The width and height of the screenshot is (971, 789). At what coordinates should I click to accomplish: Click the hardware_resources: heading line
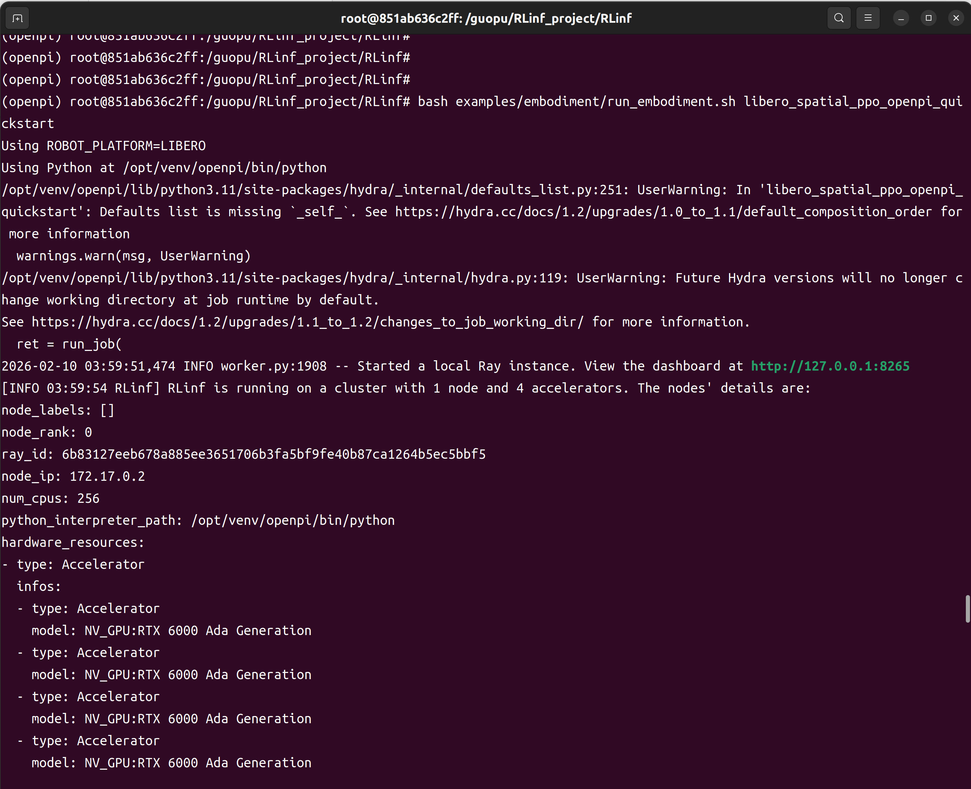click(x=73, y=543)
